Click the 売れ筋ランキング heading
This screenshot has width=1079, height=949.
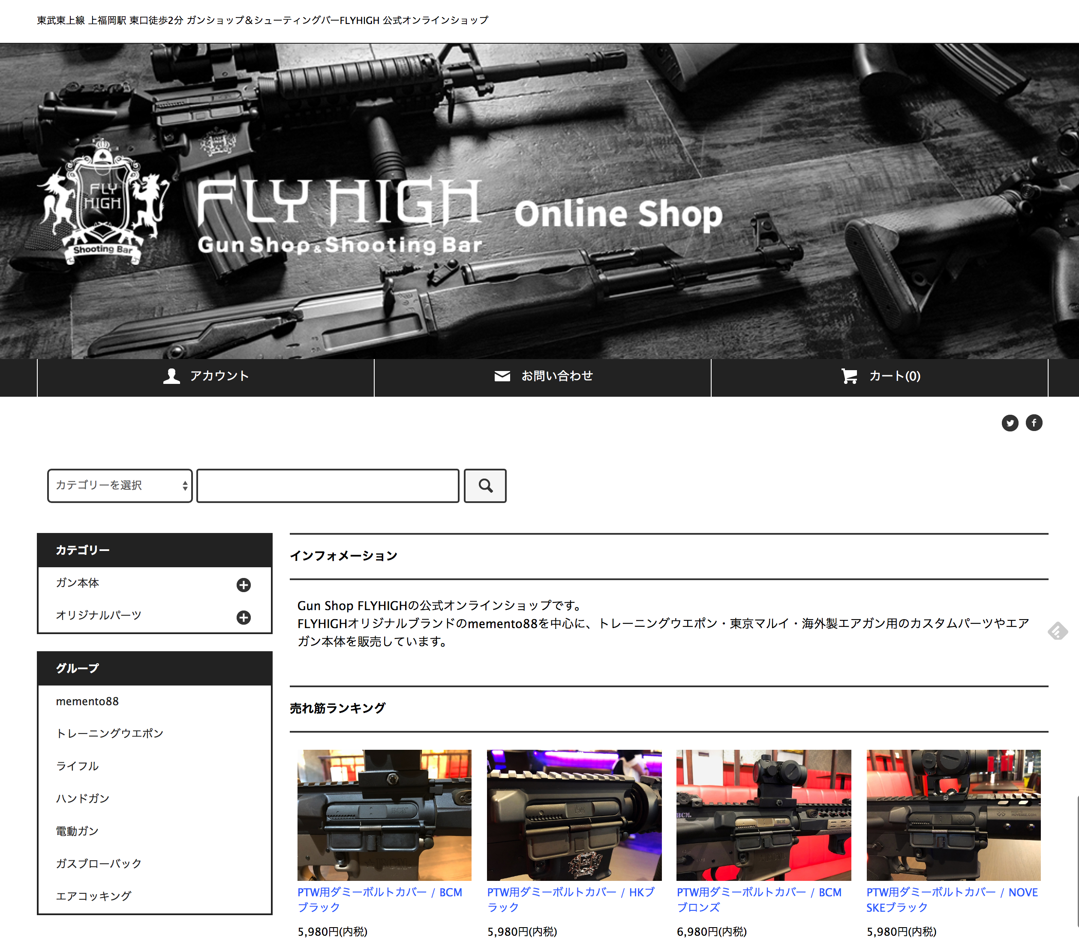[x=338, y=708]
